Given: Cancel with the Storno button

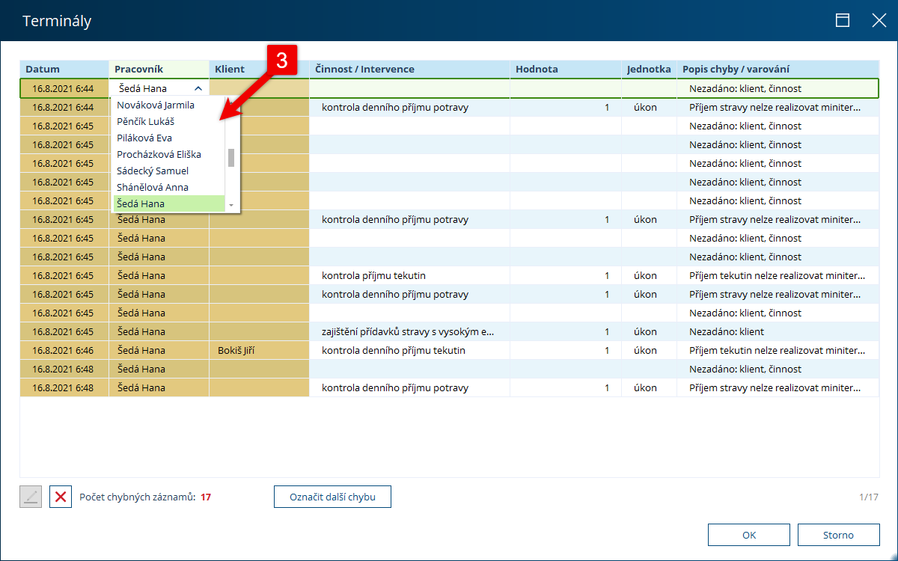Looking at the screenshot, I should [838, 535].
